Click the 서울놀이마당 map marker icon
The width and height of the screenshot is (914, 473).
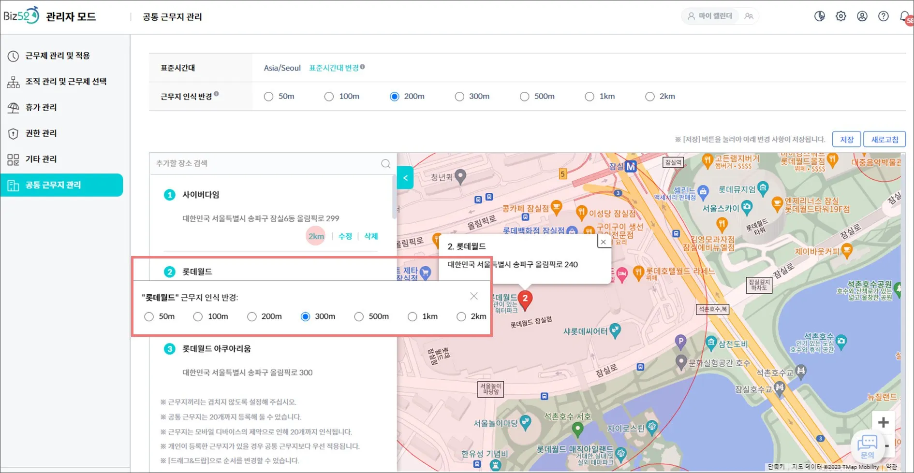(x=525, y=423)
